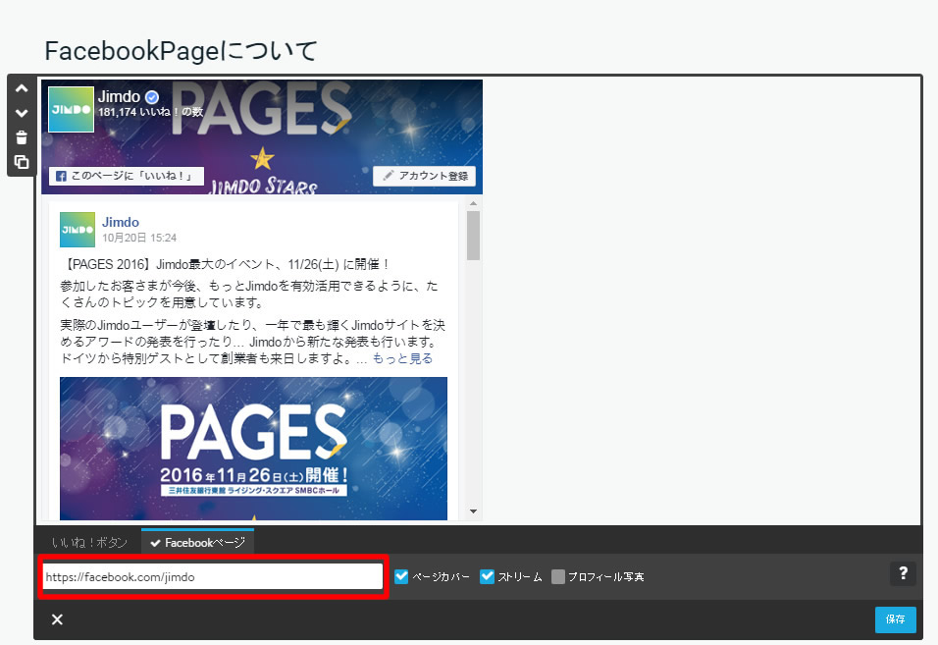Click the Jimdo page title in the cover
The height and width of the screenshot is (645, 938).
click(119, 97)
